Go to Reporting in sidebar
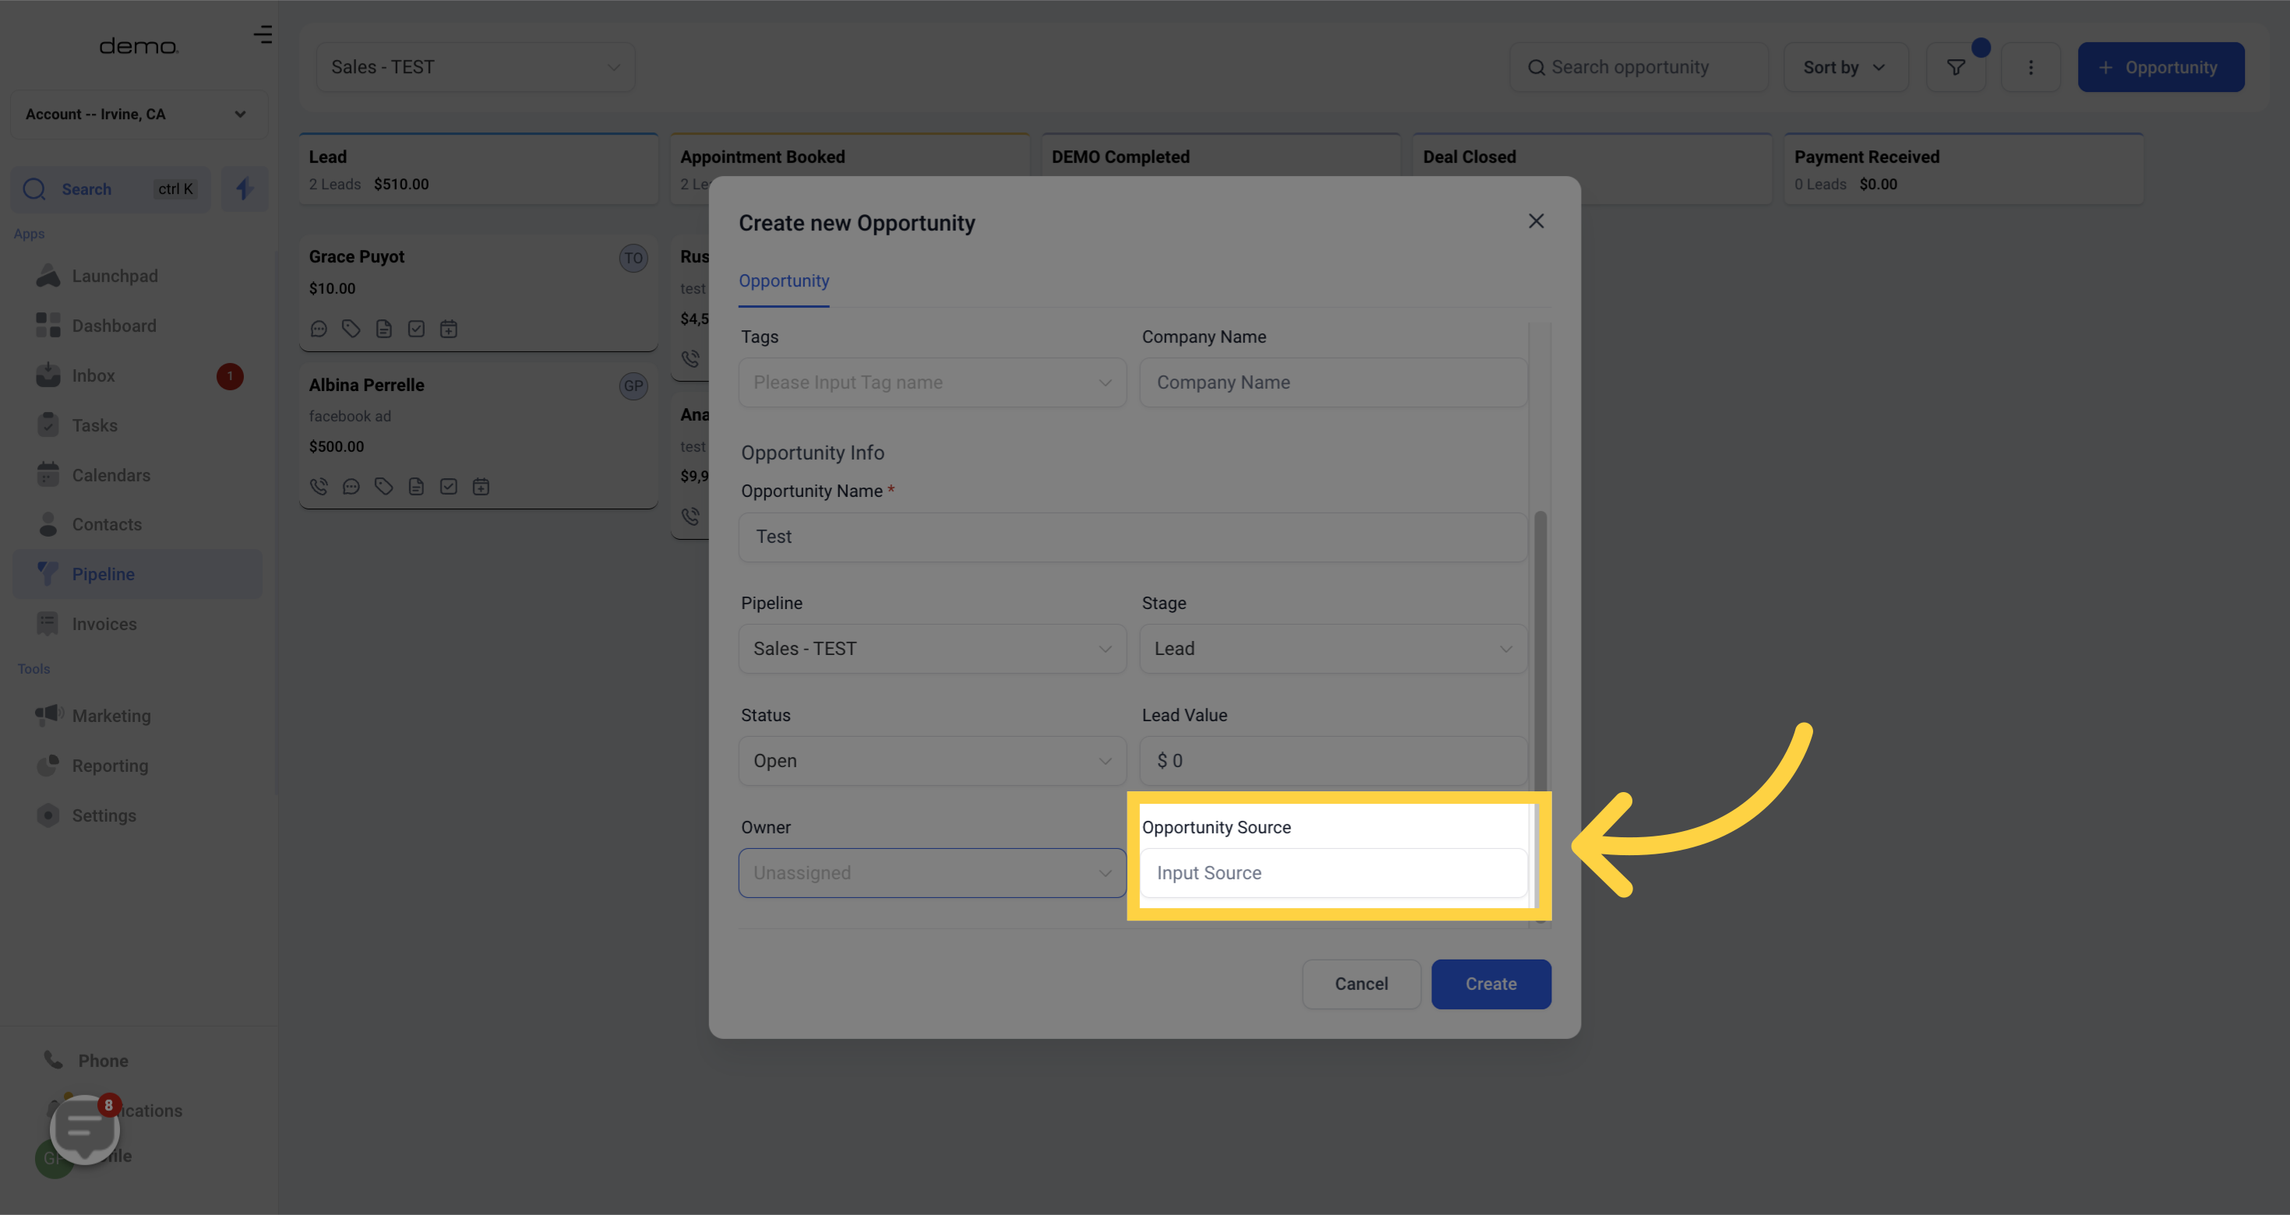 (x=109, y=766)
